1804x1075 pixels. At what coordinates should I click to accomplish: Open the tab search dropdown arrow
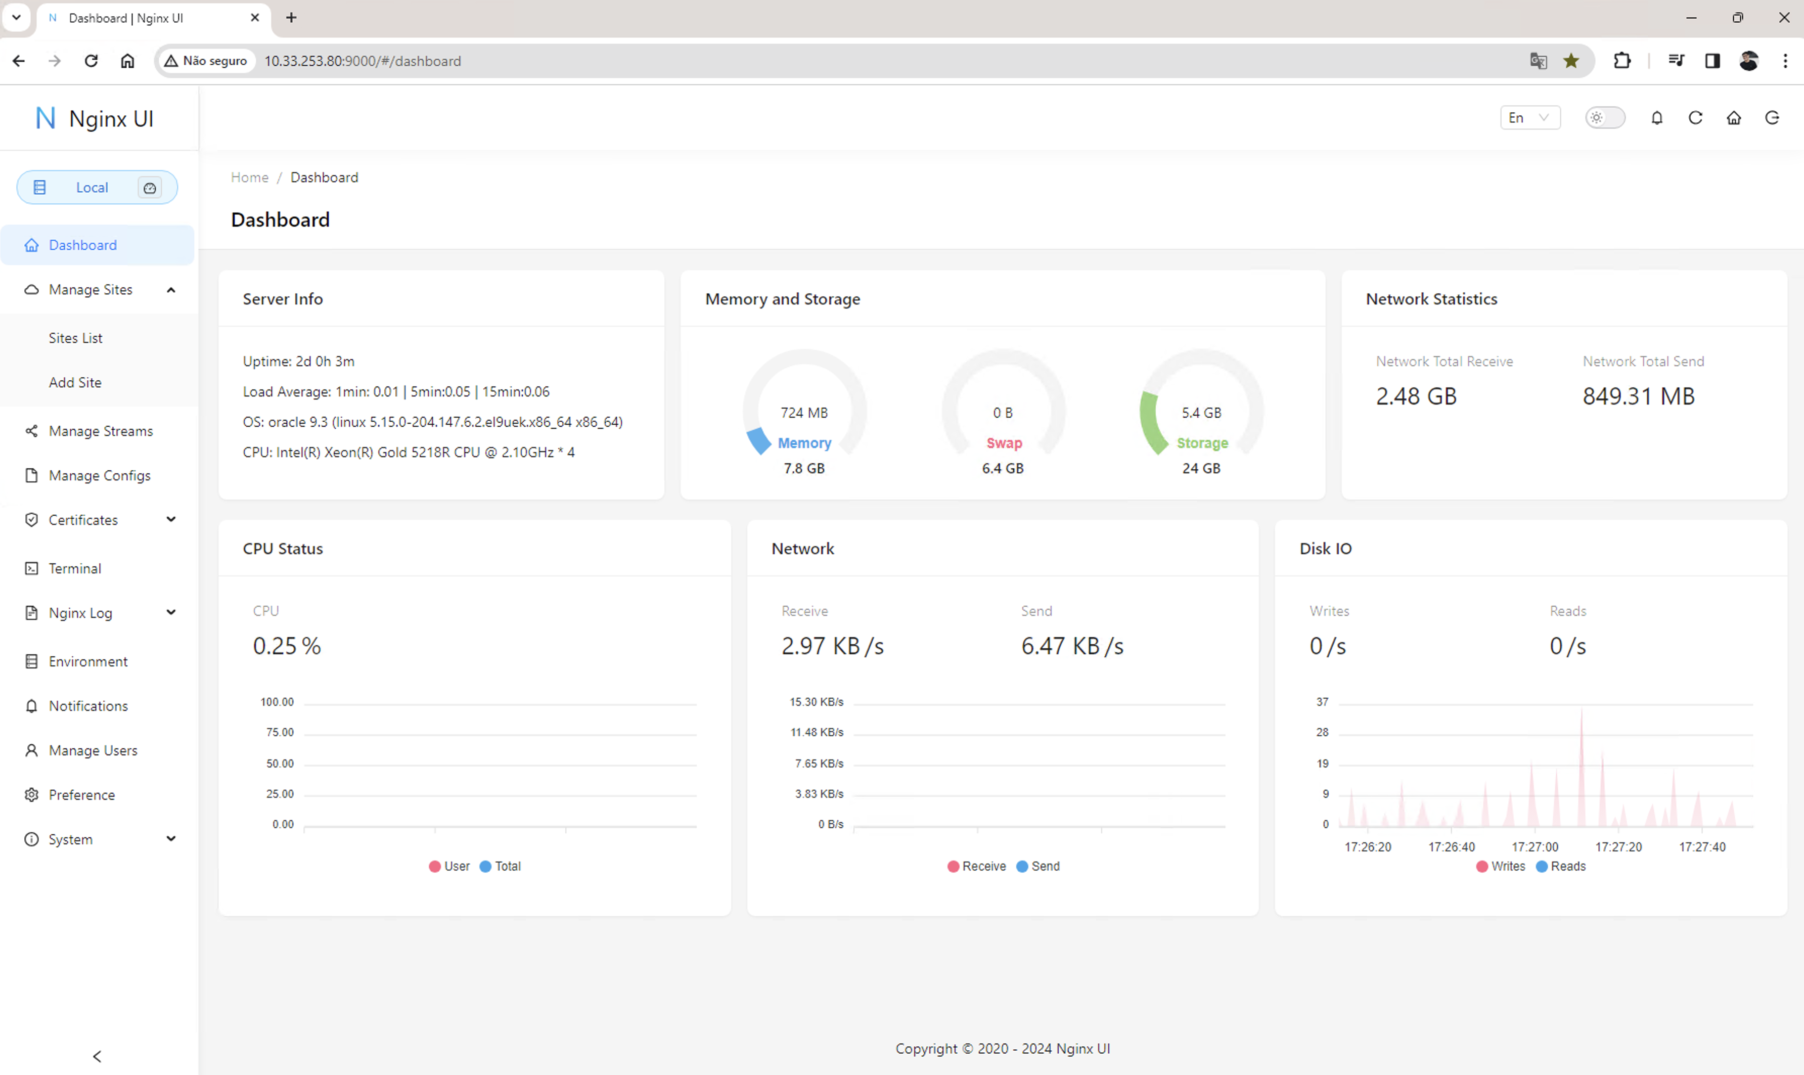16,17
